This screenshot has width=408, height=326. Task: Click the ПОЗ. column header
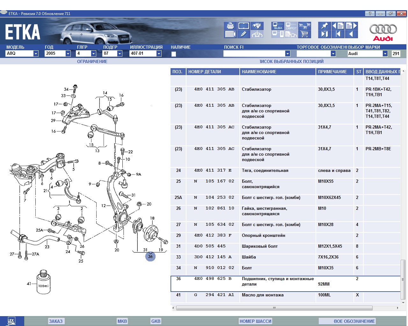[x=178, y=72]
